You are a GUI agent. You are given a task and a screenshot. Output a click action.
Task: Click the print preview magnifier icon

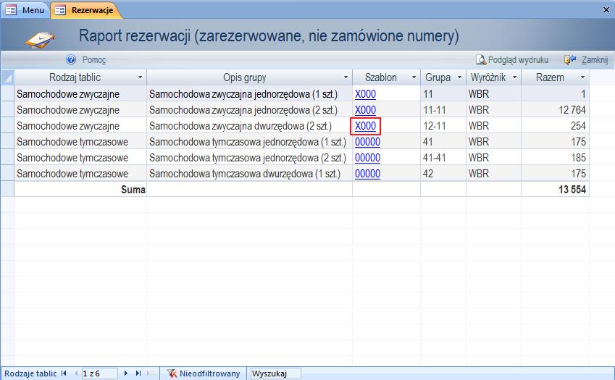click(480, 60)
